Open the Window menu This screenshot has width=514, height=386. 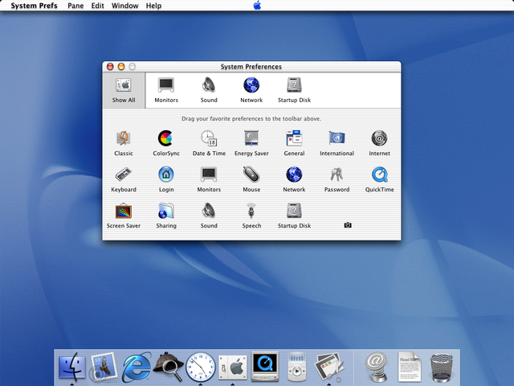click(x=125, y=6)
